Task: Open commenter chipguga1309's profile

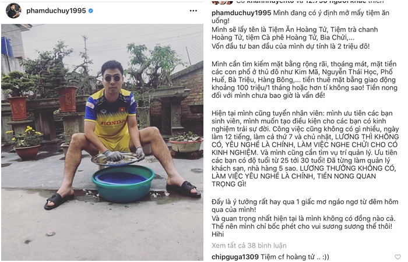Action: tap(235, 257)
